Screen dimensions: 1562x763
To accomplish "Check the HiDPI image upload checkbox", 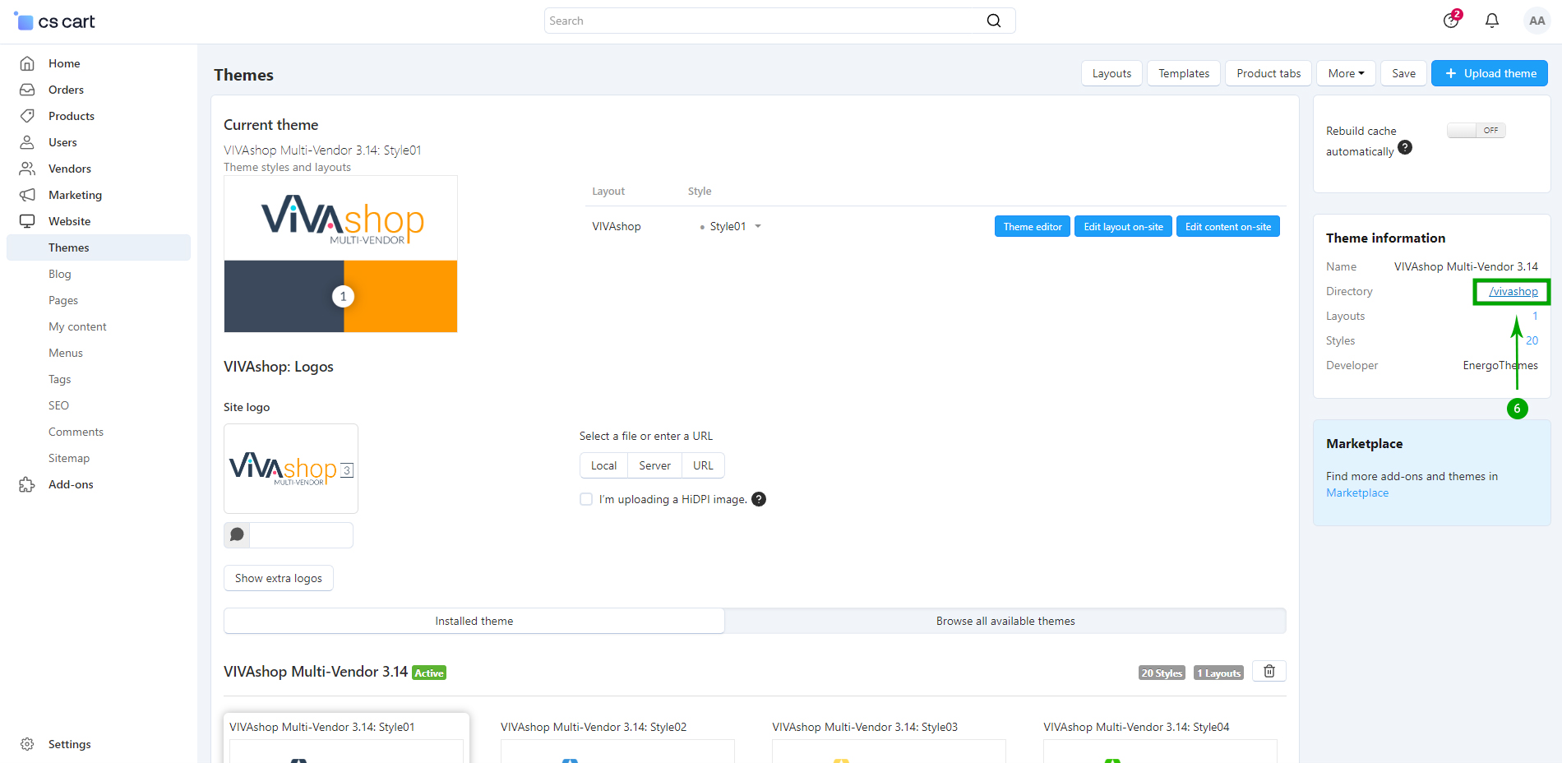I will click(x=586, y=499).
